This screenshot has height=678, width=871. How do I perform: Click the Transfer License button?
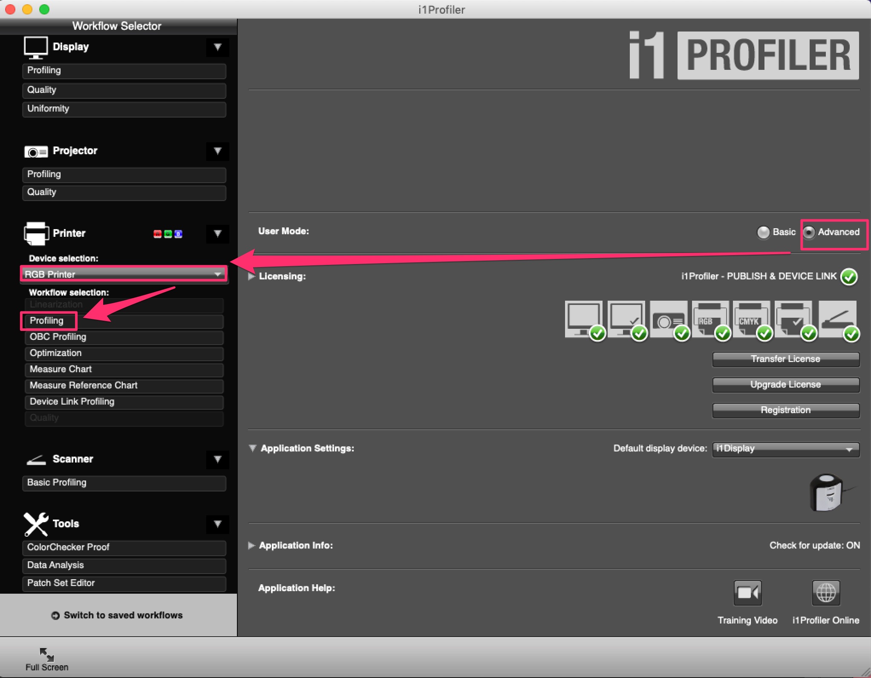click(785, 359)
